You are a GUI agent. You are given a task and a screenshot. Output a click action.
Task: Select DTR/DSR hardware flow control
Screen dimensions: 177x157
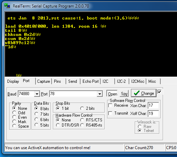pos(68,125)
